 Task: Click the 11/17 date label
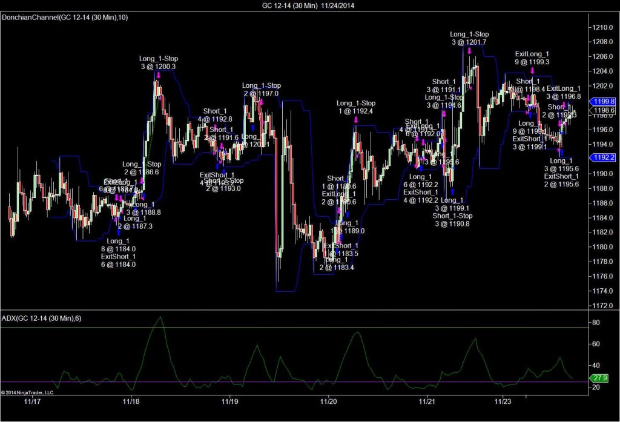pos(33,401)
